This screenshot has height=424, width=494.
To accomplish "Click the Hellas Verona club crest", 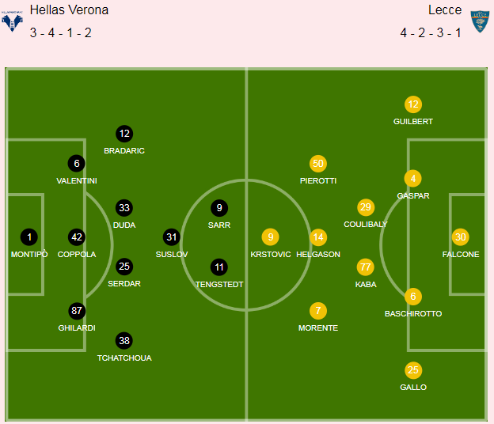I will click(x=12, y=21).
